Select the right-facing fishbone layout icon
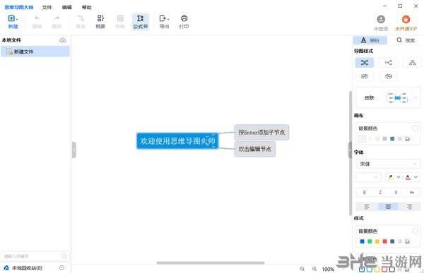The width and height of the screenshot is (424, 273). [364, 76]
